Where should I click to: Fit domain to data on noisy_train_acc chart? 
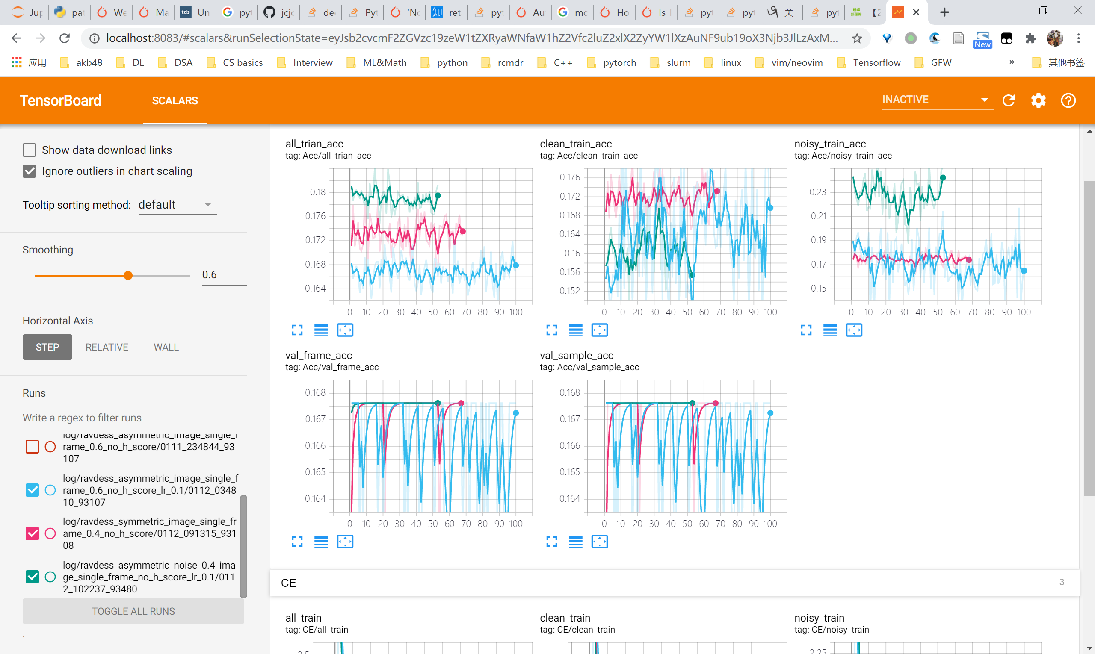click(854, 330)
